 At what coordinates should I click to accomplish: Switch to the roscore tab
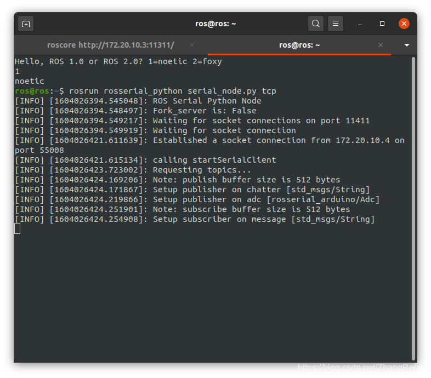111,45
